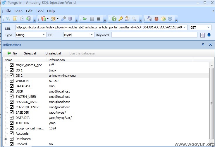The width and height of the screenshot is (215, 147).
Task: Uncheck the USER checkbox
Action: 11,91
